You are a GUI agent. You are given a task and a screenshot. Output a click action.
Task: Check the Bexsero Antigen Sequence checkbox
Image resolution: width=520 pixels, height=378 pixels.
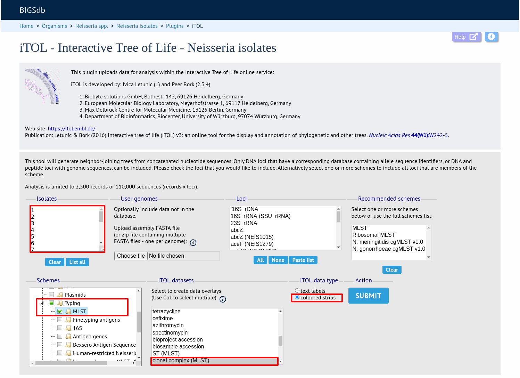pos(60,345)
